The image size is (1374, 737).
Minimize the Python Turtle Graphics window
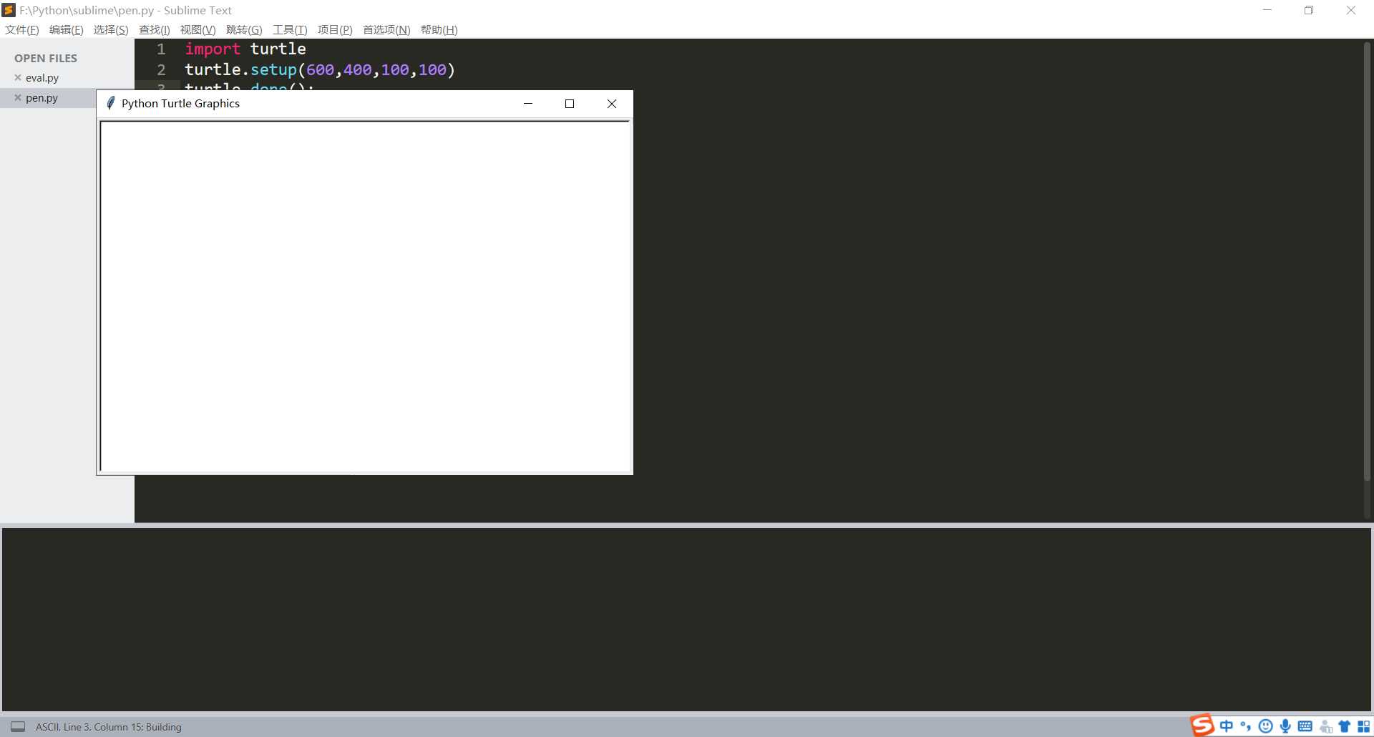(x=528, y=104)
